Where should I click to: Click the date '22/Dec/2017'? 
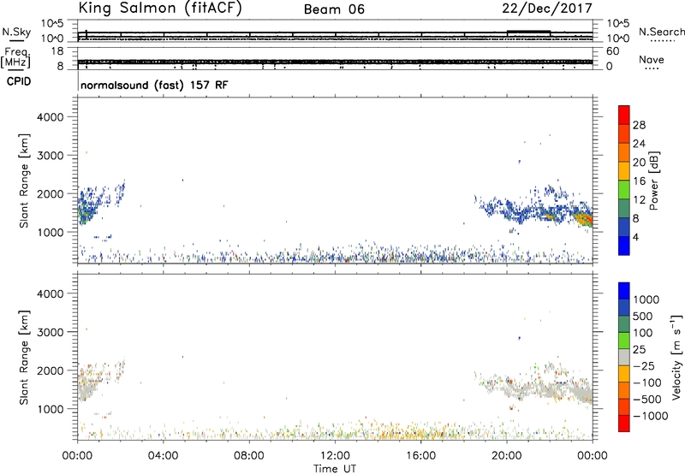click(547, 8)
